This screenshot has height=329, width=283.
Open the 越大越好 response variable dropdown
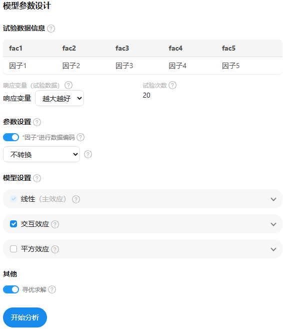(59, 98)
